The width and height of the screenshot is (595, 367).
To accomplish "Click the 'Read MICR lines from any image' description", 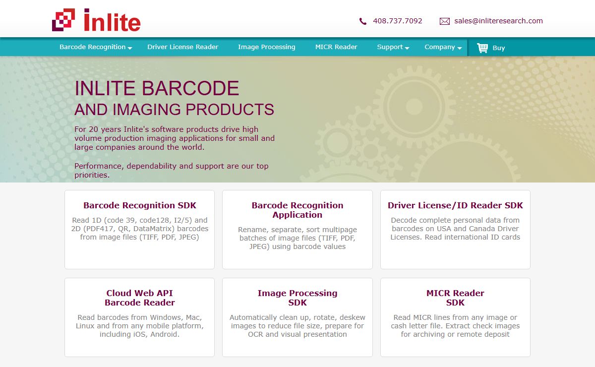I will click(x=455, y=326).
